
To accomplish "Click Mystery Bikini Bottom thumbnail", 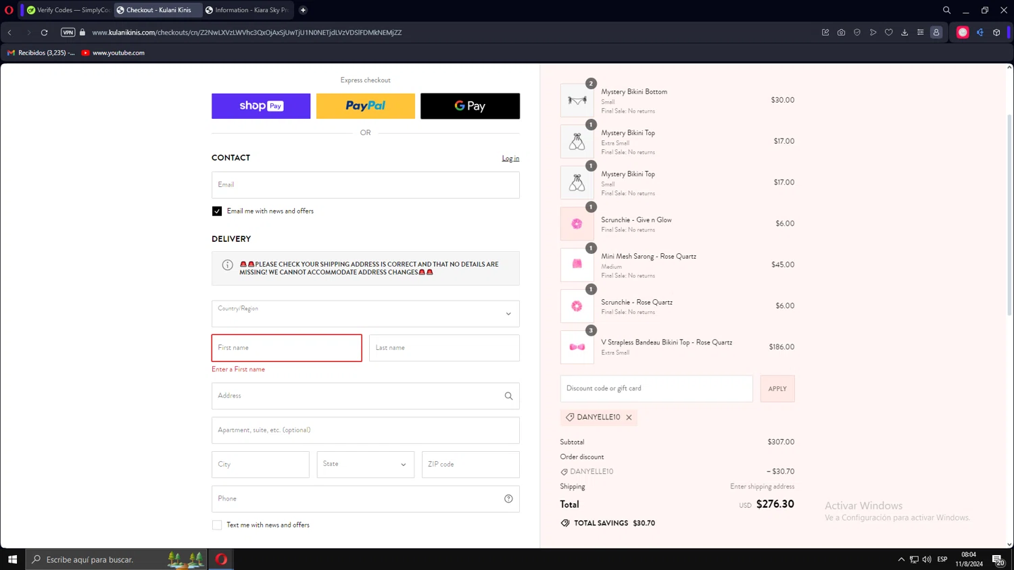I will point(577,100).
